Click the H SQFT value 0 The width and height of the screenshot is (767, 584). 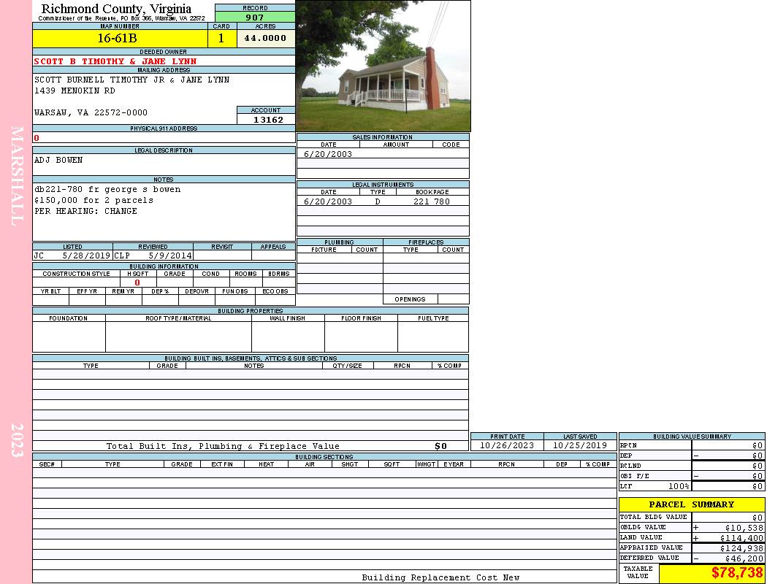(137, 283)
